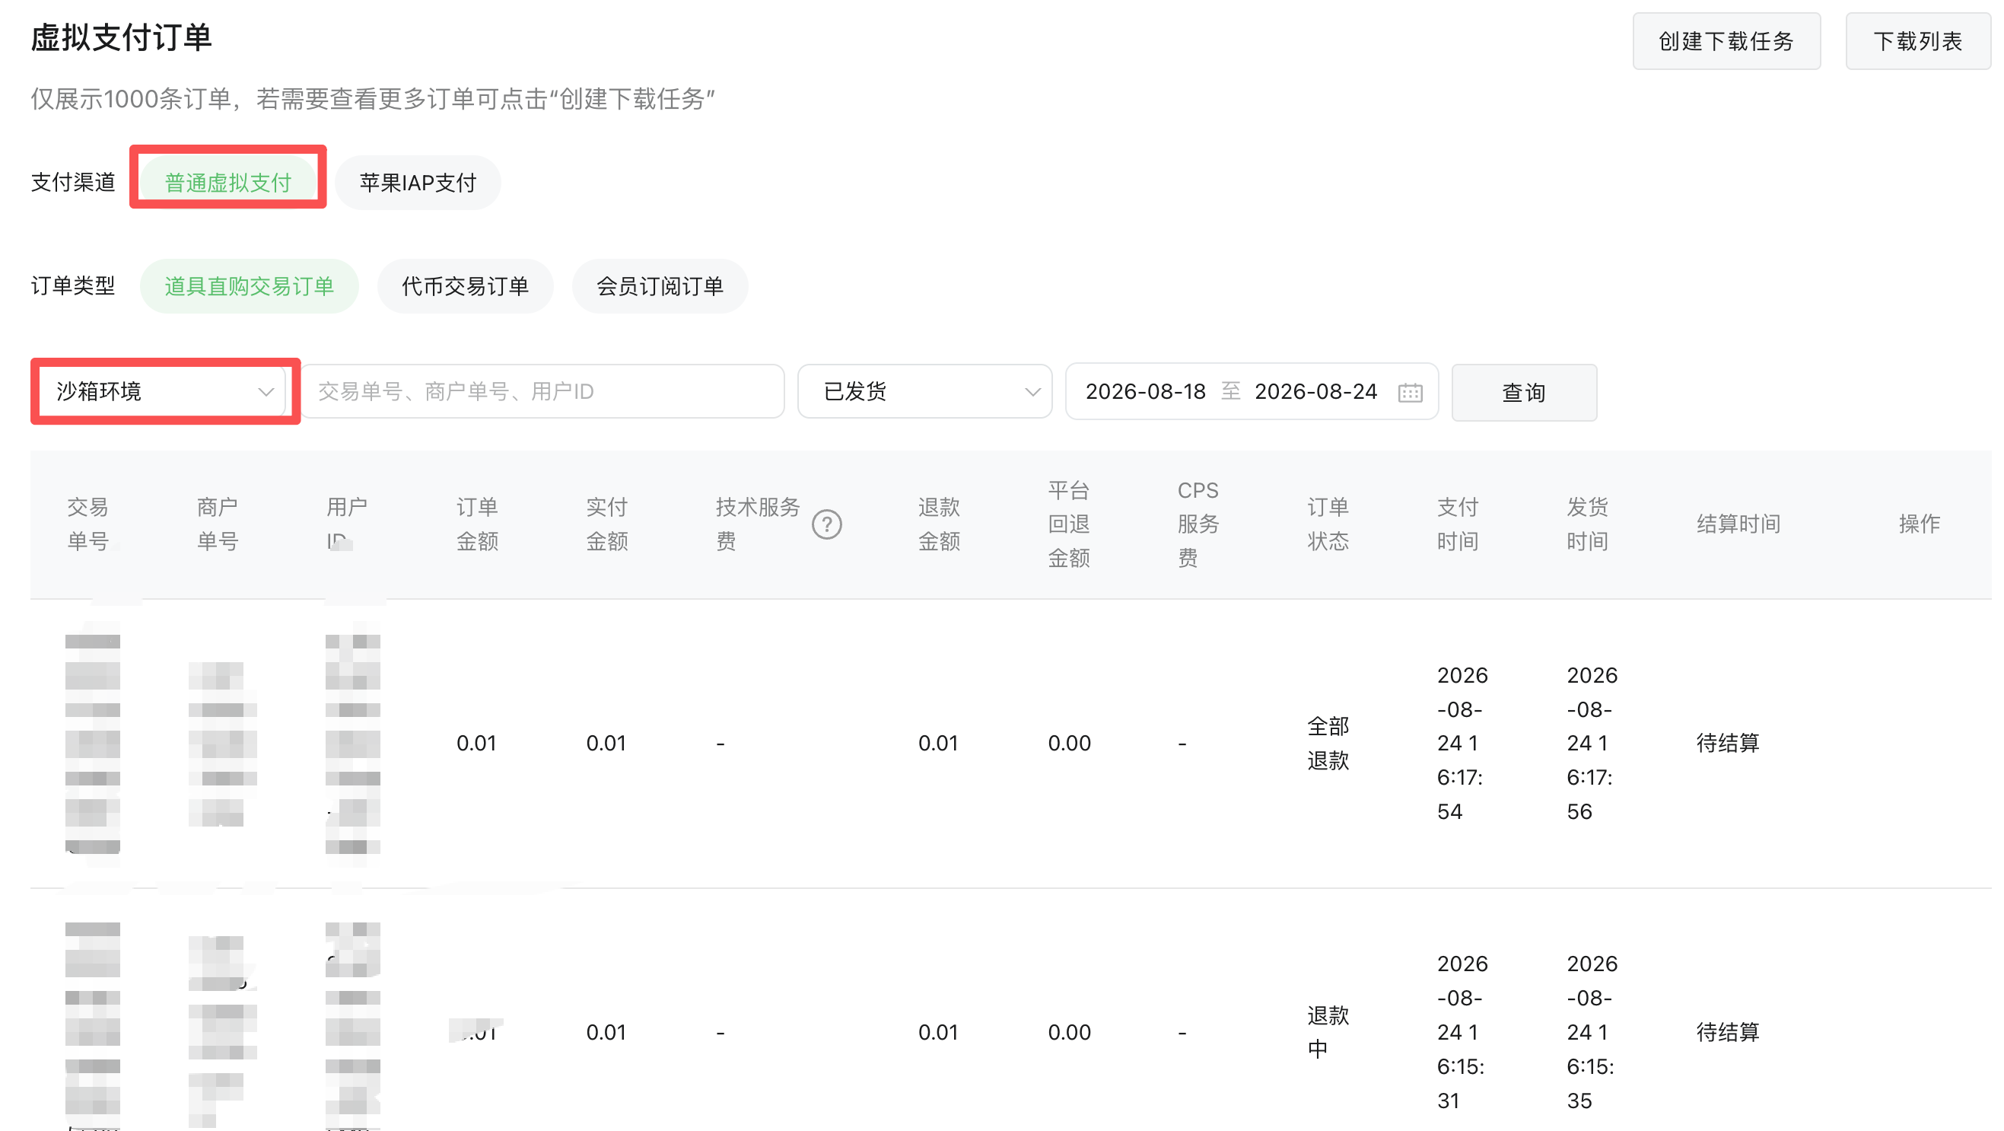This screenshot has width=2004, height=1131.
Task: Click 创建下载任务 button
Action: (1726, 41)
